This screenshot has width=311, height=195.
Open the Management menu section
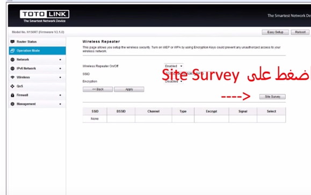pyautogui.click(x=37, y=104)
